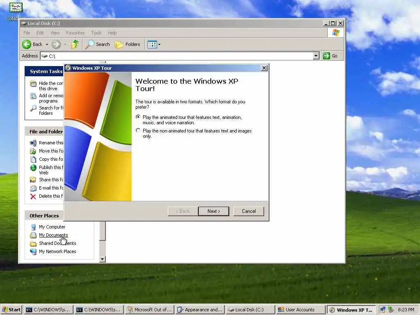Click the My Network Places icon

33,252
